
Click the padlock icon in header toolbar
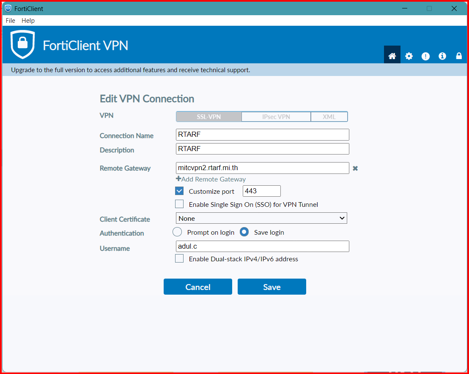[459, 56]
